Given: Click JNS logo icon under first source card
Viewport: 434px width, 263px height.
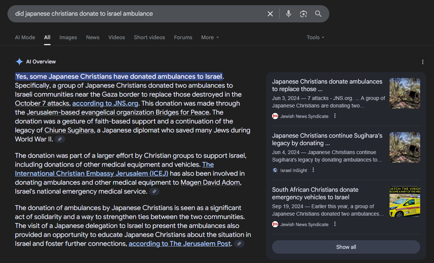Looking at the screenshot, I should [x=275, y=116].
